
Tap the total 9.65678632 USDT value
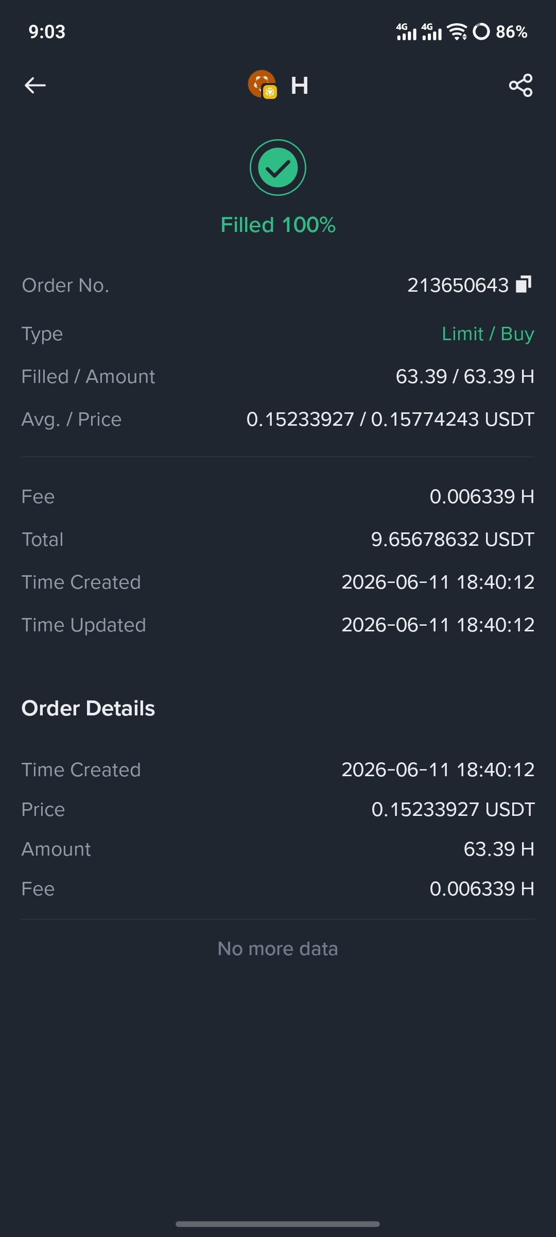[x=453, y=540]
